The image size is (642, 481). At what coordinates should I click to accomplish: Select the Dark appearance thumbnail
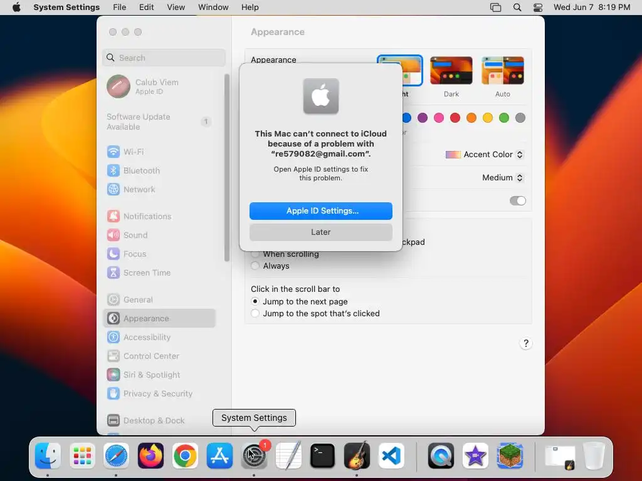451,71
